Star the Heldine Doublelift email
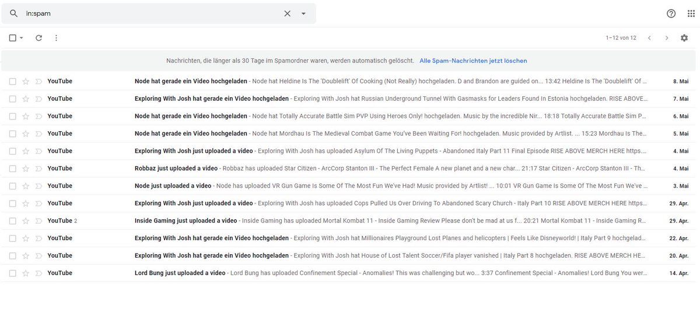 26,81
